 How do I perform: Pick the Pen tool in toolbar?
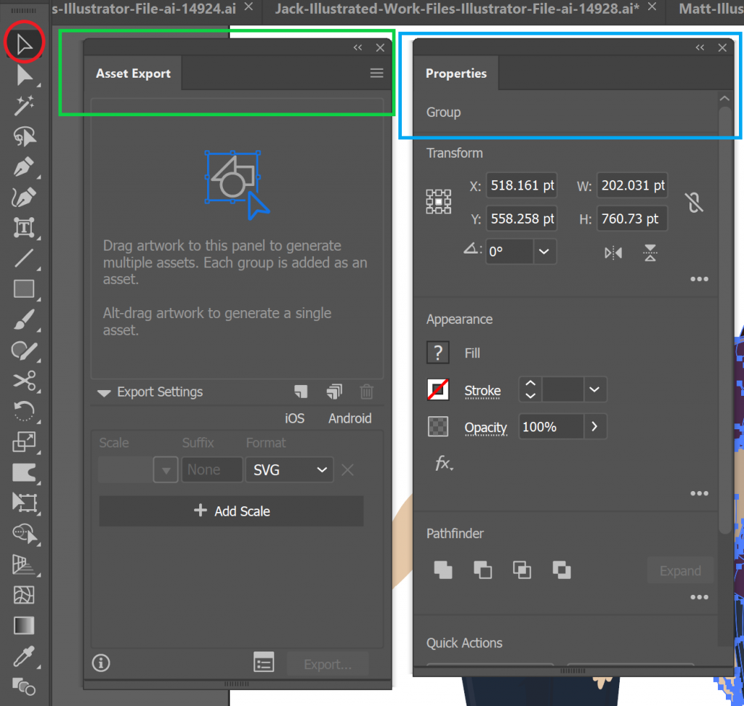(25, 167)
